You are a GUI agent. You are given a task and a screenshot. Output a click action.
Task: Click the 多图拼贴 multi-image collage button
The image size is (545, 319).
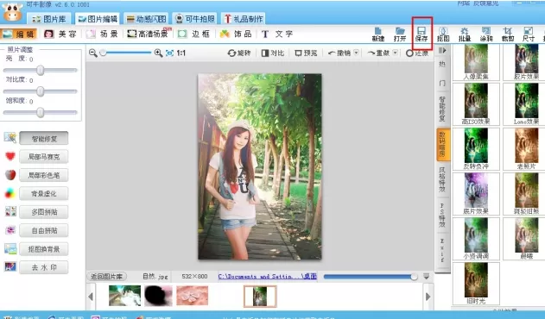point(44,212)
